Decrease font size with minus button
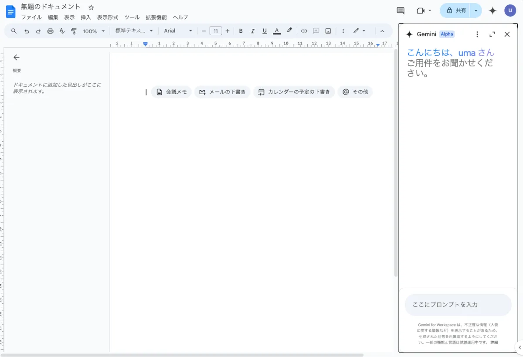Image resolution: width=523 pixels, height=357 pixels. (x=204, y=31)
